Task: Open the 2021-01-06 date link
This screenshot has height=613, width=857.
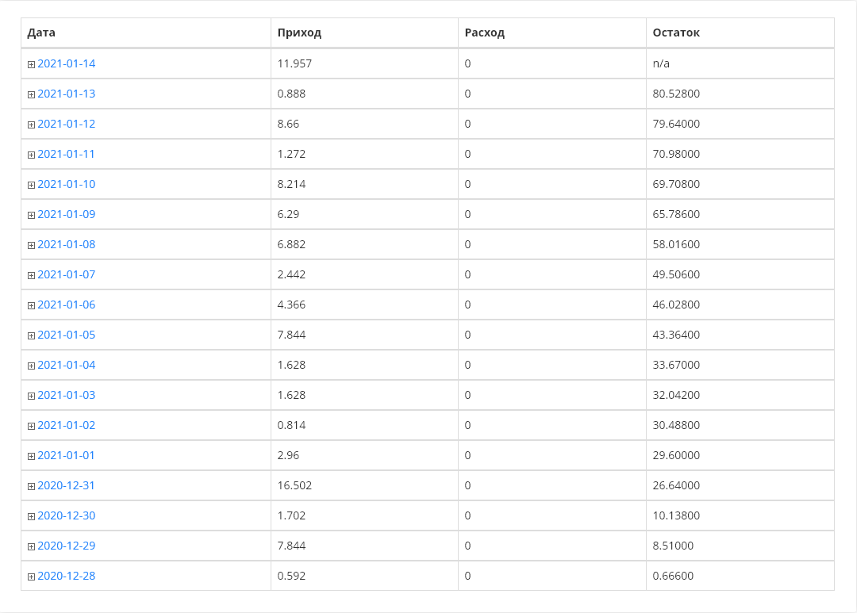Action: click(66, 305)
